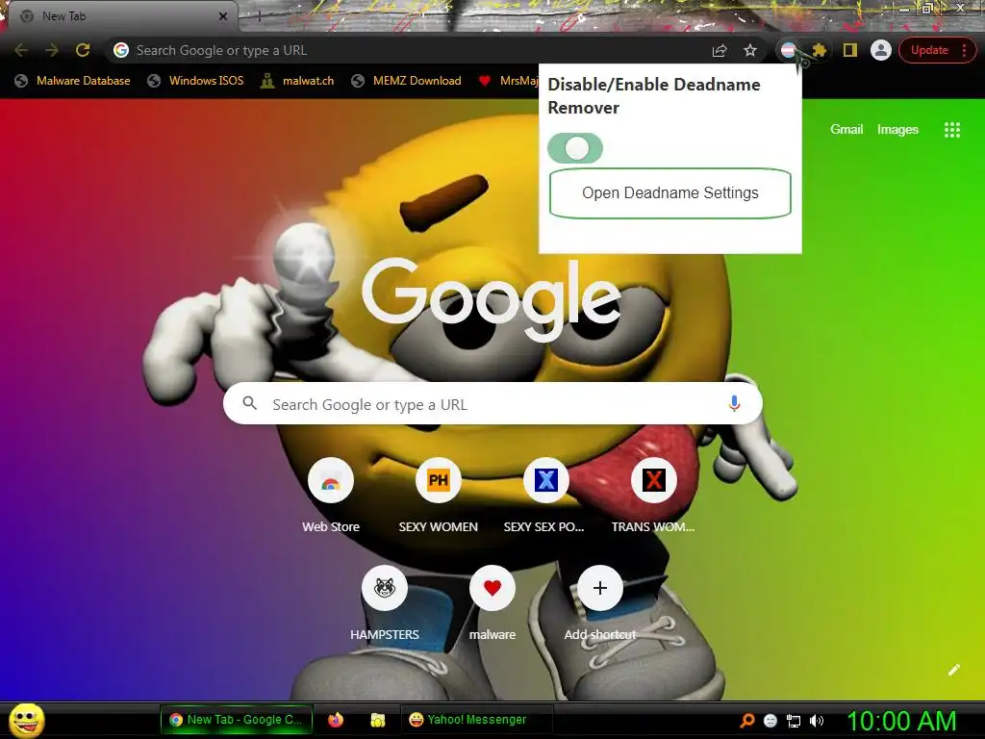985x739 pixels.
Task: Focus the address bar URL field
Action: point(415,50)
